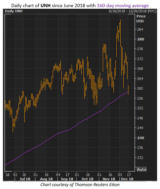Click the purple '160-day moving average' title text
Viewport: 160px width, 189px height.
point(123,6)
